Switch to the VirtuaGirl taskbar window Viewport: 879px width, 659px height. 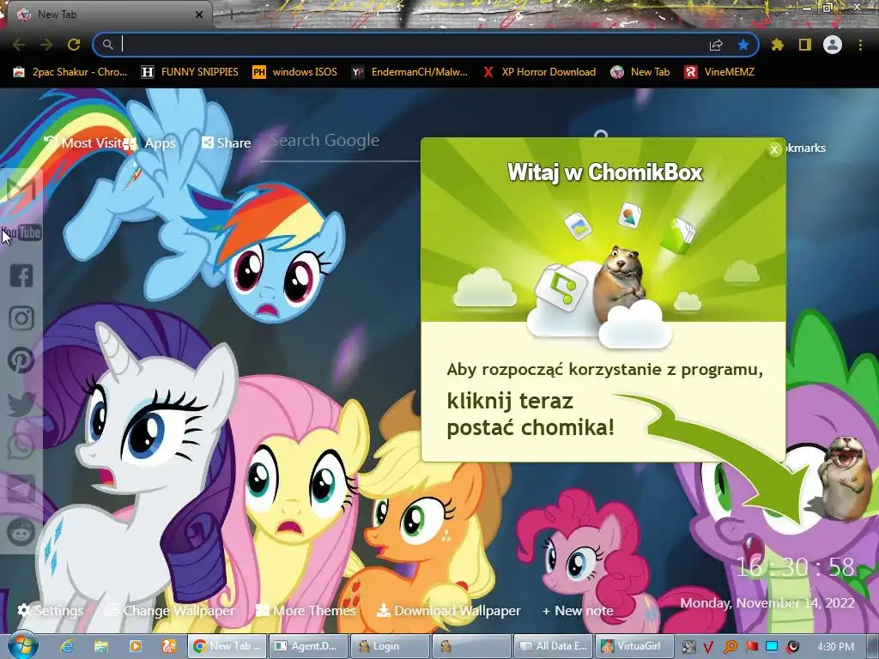[634, 646]
